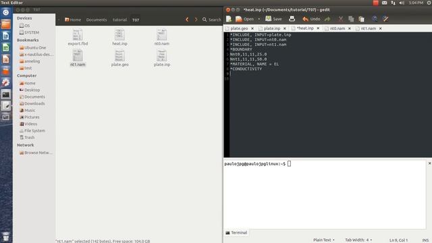Click inside the terminal prompt area

pyautogui.click(x=325, y=194)
